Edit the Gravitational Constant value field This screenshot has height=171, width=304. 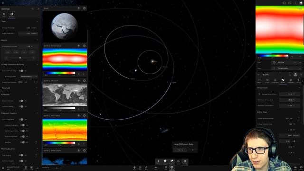(28, 47)
